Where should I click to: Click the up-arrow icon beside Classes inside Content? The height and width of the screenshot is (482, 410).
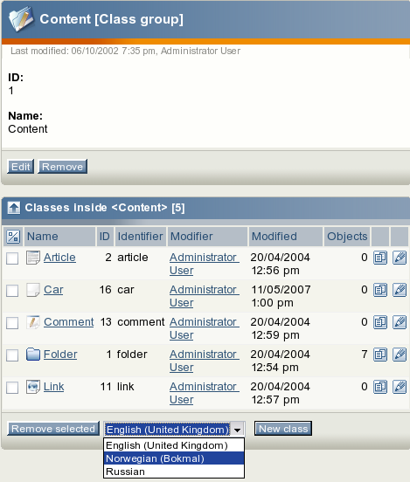coord(14,208)
